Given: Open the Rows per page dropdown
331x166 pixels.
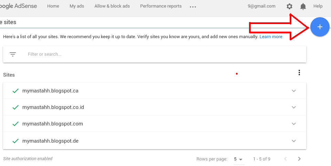Looking at the screenshot, I should coord(238,159).
